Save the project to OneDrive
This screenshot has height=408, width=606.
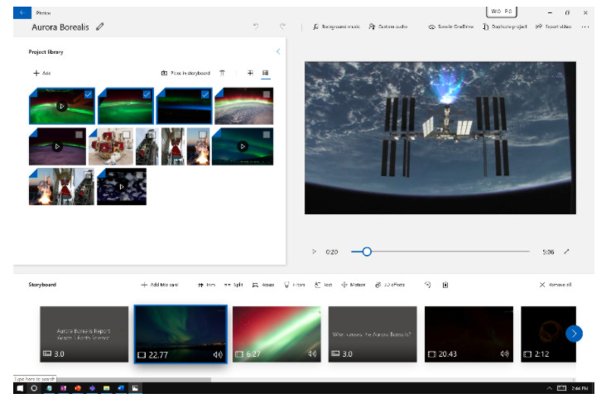[450, 26]
